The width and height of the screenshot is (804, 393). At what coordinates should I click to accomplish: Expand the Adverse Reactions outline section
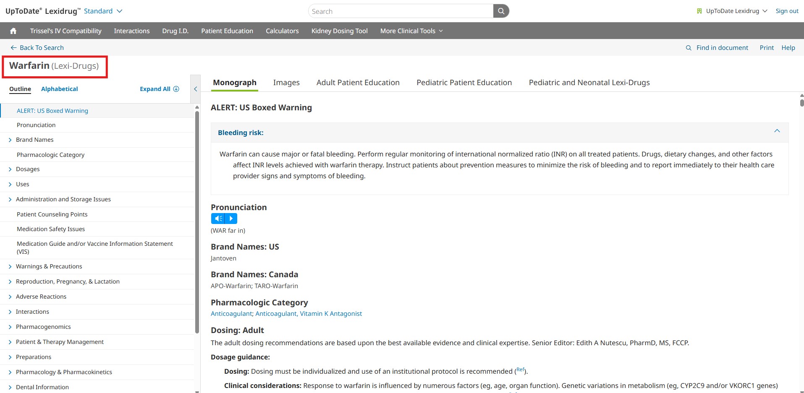coord(10,297)
